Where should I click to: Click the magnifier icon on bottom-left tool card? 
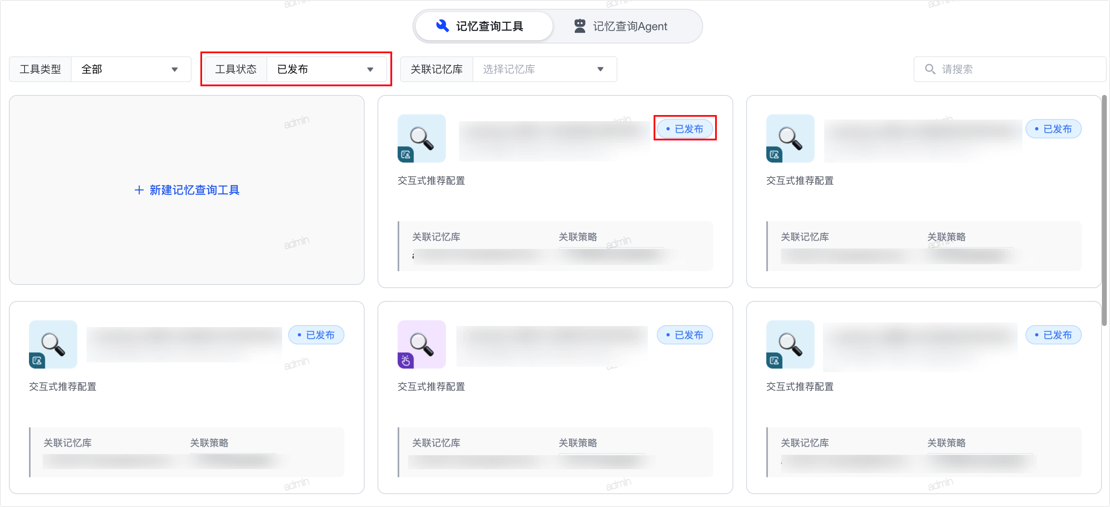[53, 344]
